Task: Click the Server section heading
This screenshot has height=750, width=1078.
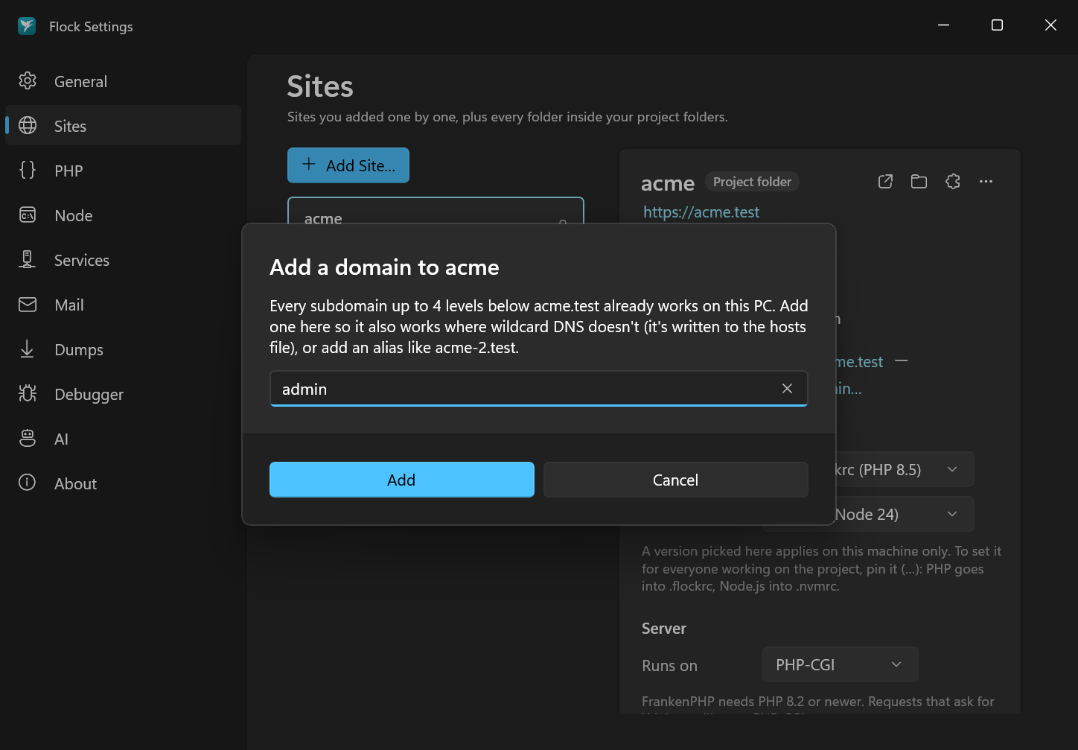Action: [664, 629]
